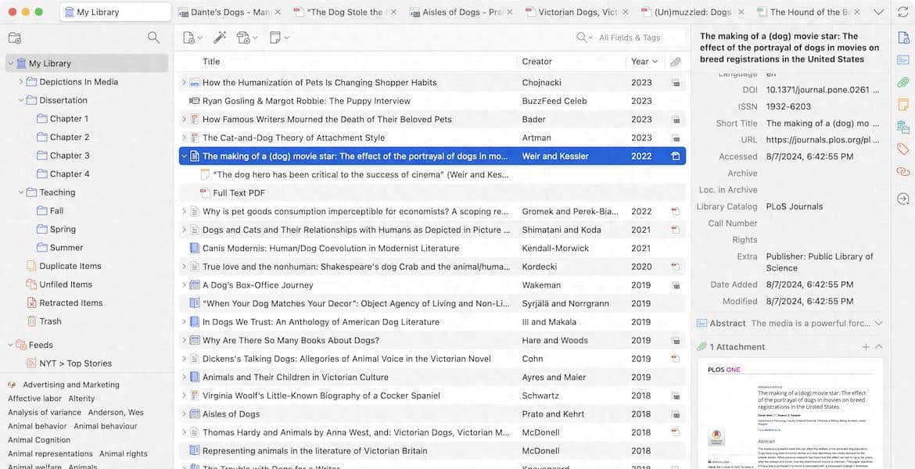
Task: Click the New Collection icon
Action: (14, 38)
